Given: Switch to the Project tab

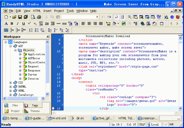Looking at the screenshot, I should [x=13, y=111].
